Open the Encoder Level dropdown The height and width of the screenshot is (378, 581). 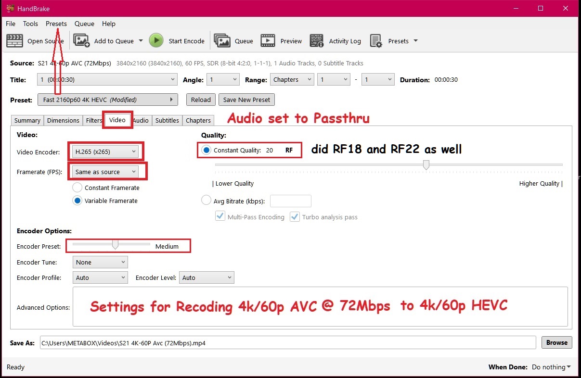click(207, 277)
